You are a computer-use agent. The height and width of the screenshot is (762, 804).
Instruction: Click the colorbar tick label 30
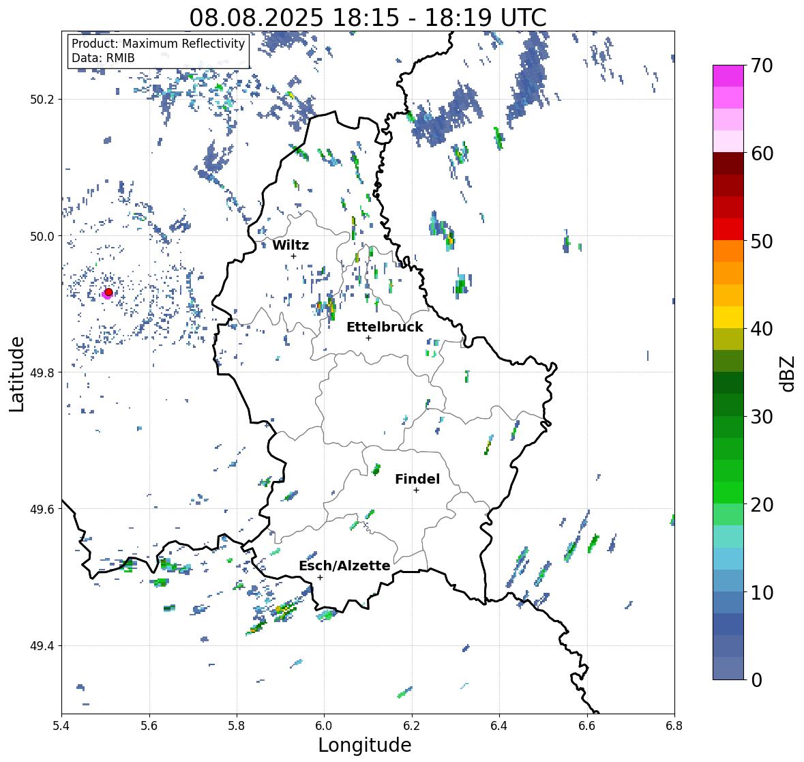tap(762, 416)
